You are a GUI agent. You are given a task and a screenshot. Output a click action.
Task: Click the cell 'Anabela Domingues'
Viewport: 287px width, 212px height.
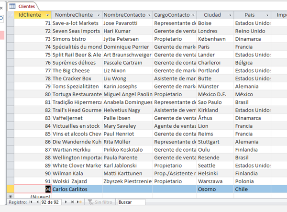tap(127, 102)
